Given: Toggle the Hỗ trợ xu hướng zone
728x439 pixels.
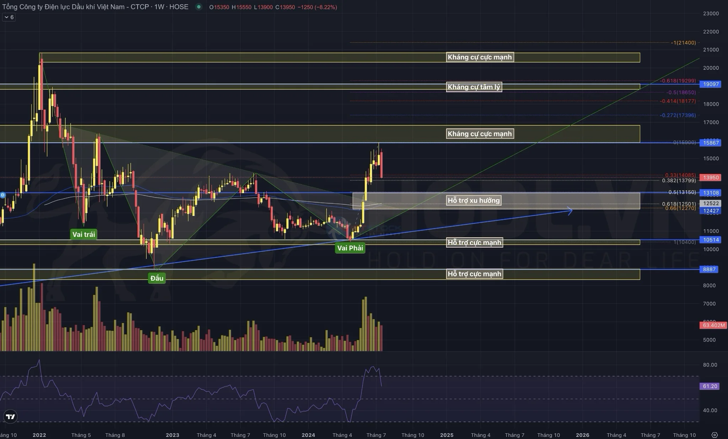Looking at the screenshot, I should coord(474,200).
